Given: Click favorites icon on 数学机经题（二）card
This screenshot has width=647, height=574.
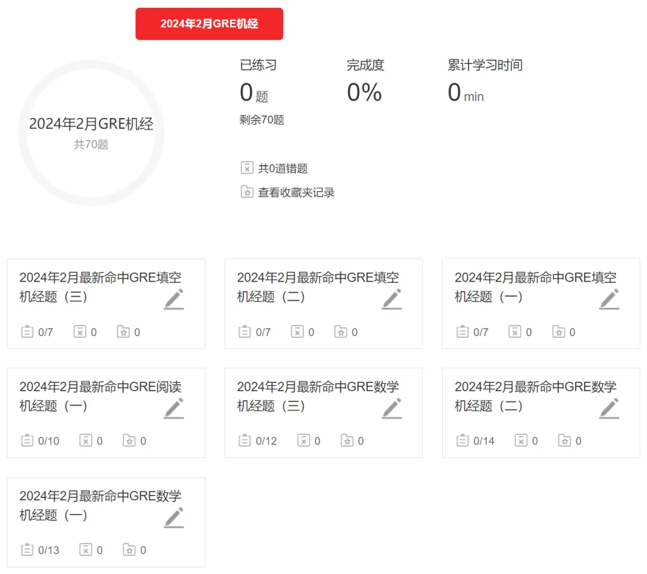Looking at the screenshot, I should tap(564, 441).
